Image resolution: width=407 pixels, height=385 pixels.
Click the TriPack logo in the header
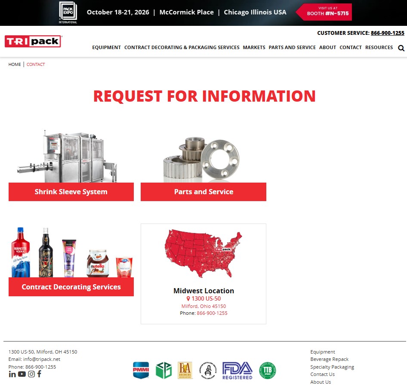[x=33, y=41]
